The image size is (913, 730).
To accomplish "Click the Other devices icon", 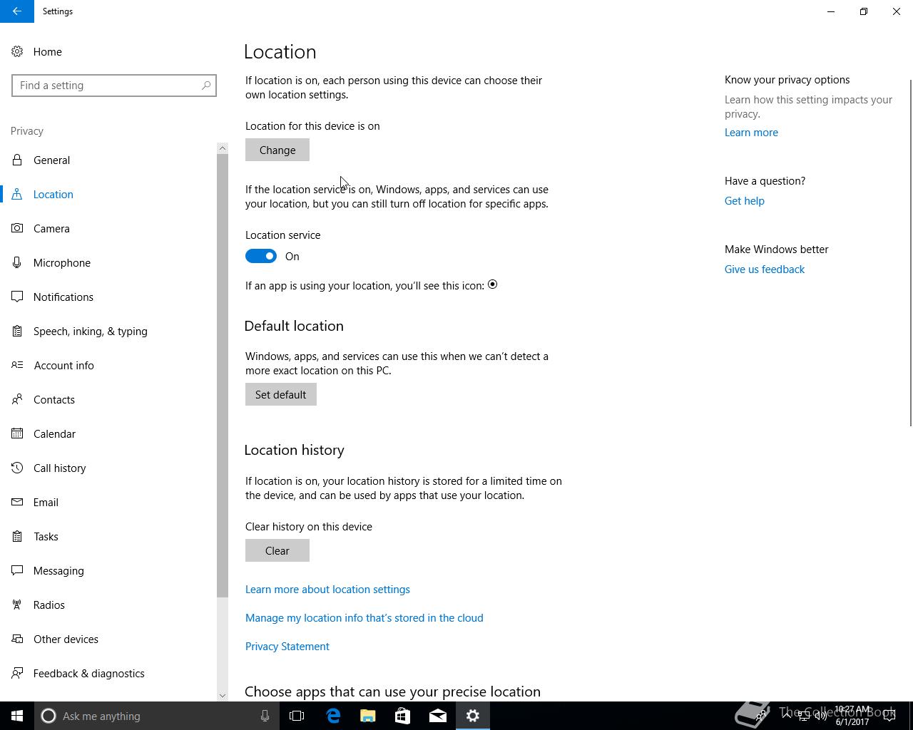I will pyautogui.click(x=17, y=639).
